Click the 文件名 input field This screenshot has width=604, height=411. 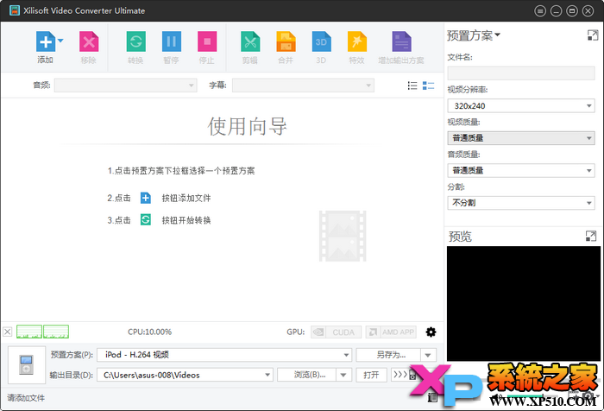521,73
